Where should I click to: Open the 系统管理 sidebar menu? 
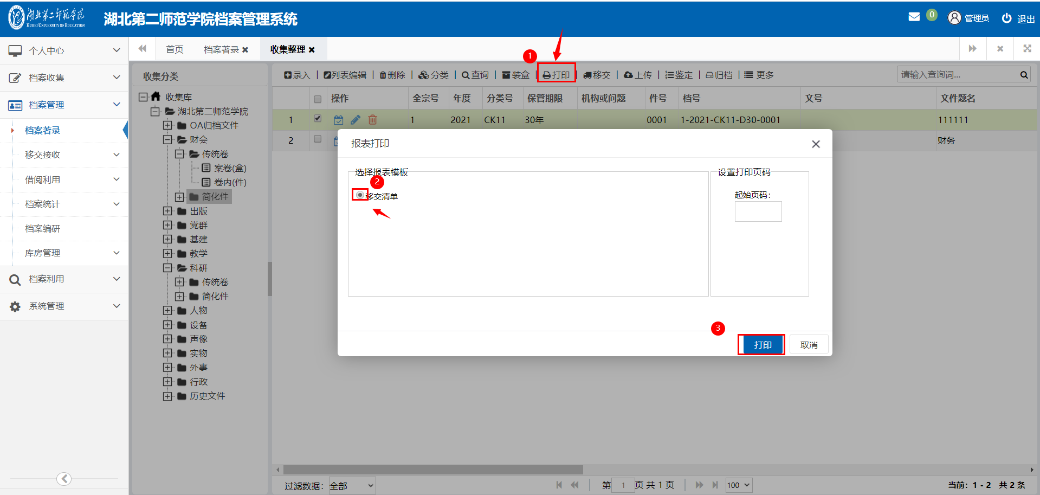click(x=64, y=306)
